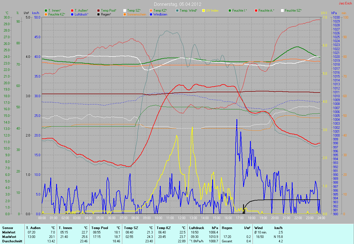Viewport: 354px width, 244px height.
Task: Select the blue Windböen legend marker
Action: [151, 14]
